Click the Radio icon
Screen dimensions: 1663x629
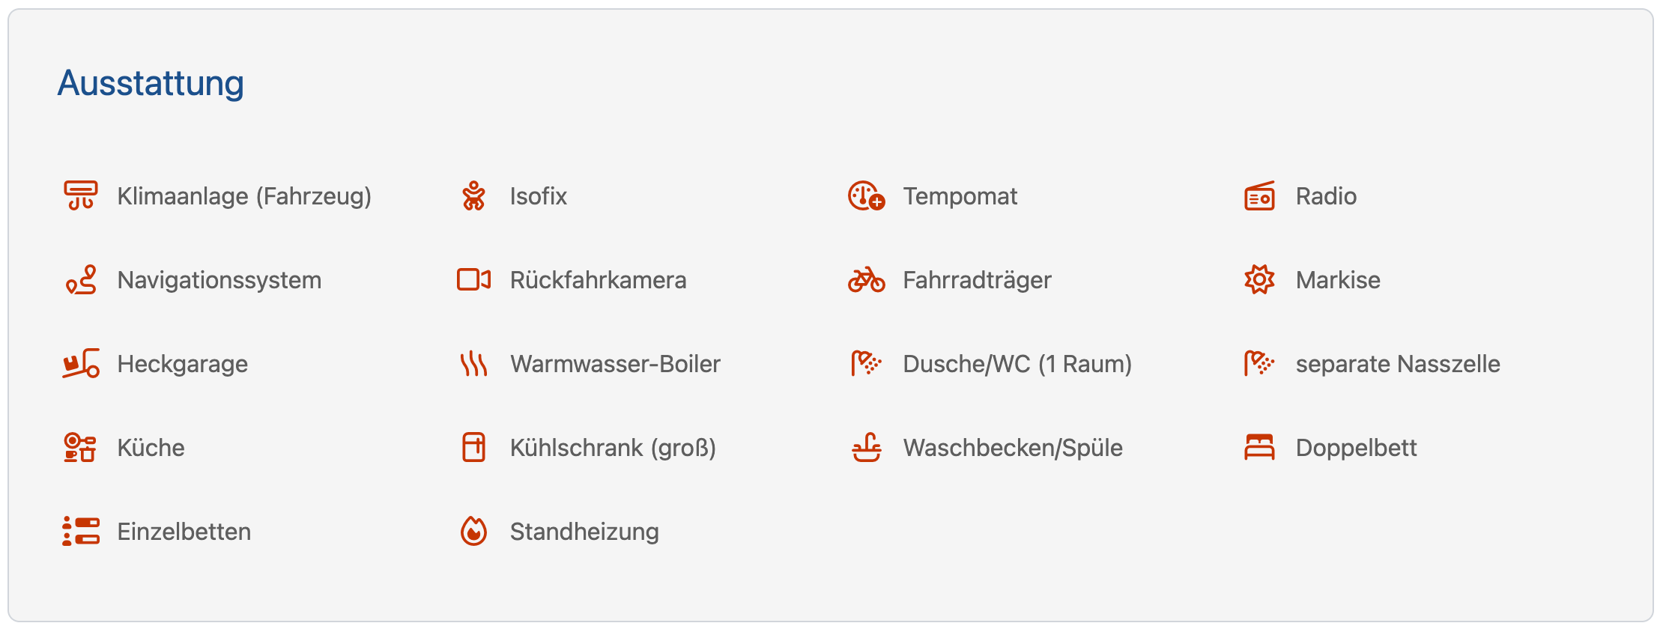[1259, 196]
